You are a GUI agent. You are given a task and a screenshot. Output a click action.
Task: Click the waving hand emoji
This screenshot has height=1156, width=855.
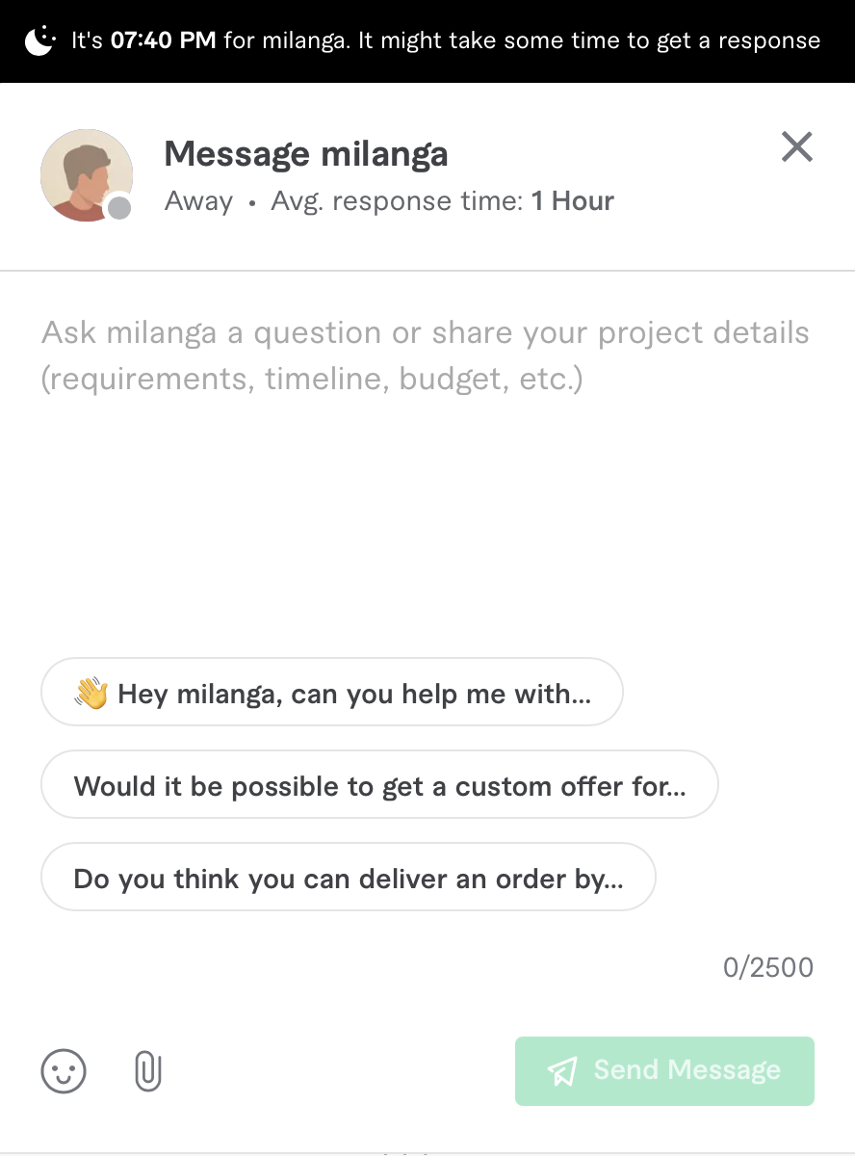(x=91, y=693)
